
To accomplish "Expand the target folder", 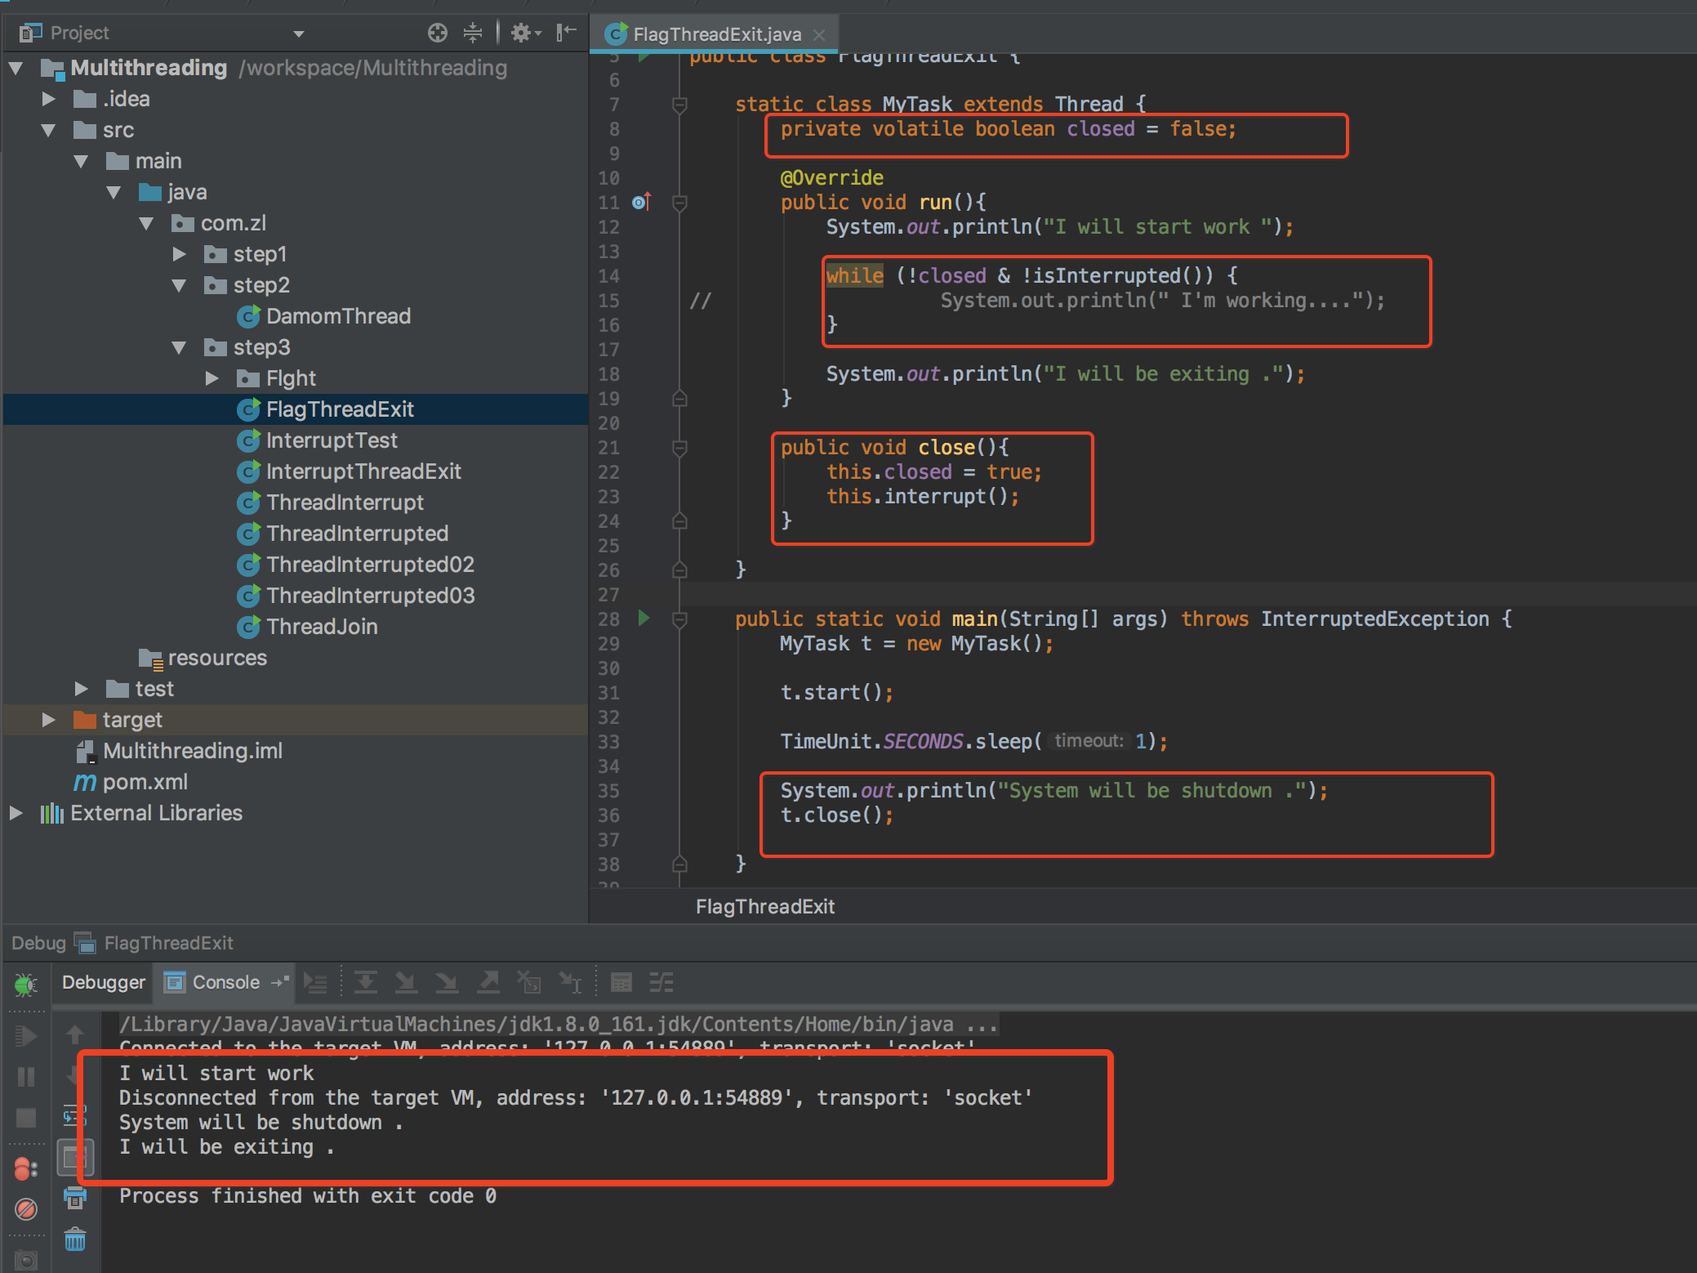I will 48,720.
